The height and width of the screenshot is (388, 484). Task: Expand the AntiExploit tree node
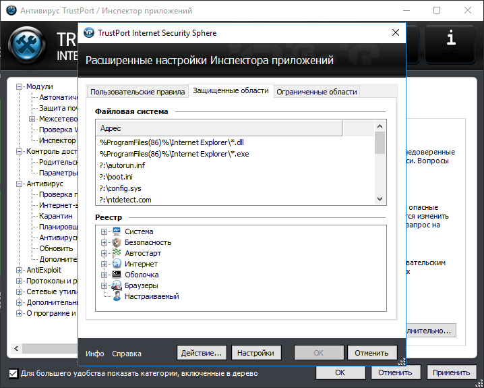point(19,271)
